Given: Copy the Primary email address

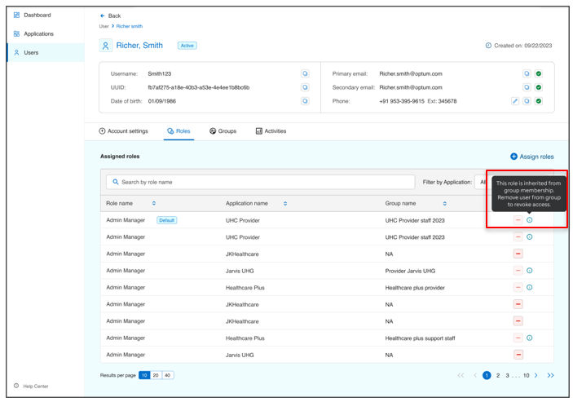Looking at the screenshot, I should click(527, 74).
